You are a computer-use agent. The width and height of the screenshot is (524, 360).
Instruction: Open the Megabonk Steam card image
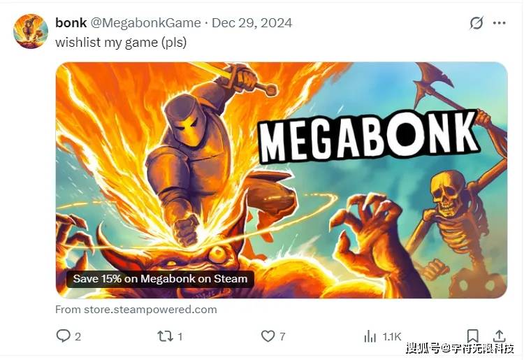(x=282, y=180)
